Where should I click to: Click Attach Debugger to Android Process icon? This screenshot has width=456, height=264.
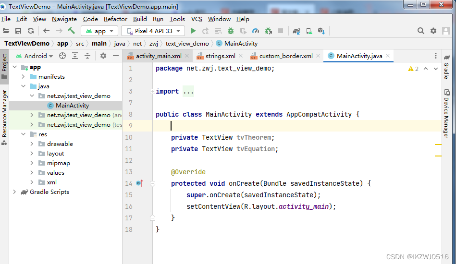(x=269, y=31)
